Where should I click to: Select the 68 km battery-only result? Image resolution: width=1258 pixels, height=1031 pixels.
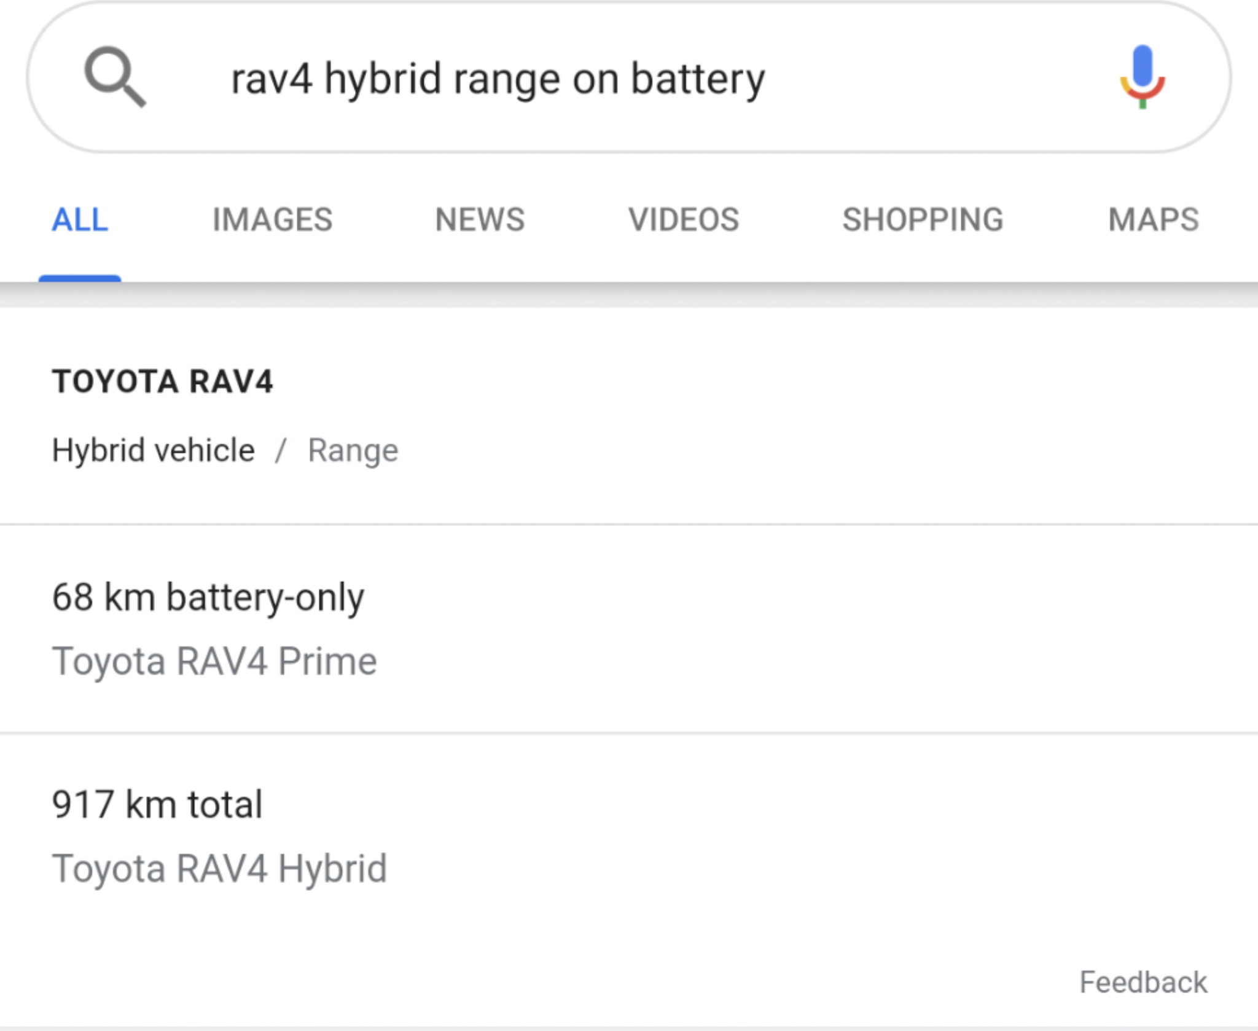point(208,598)
